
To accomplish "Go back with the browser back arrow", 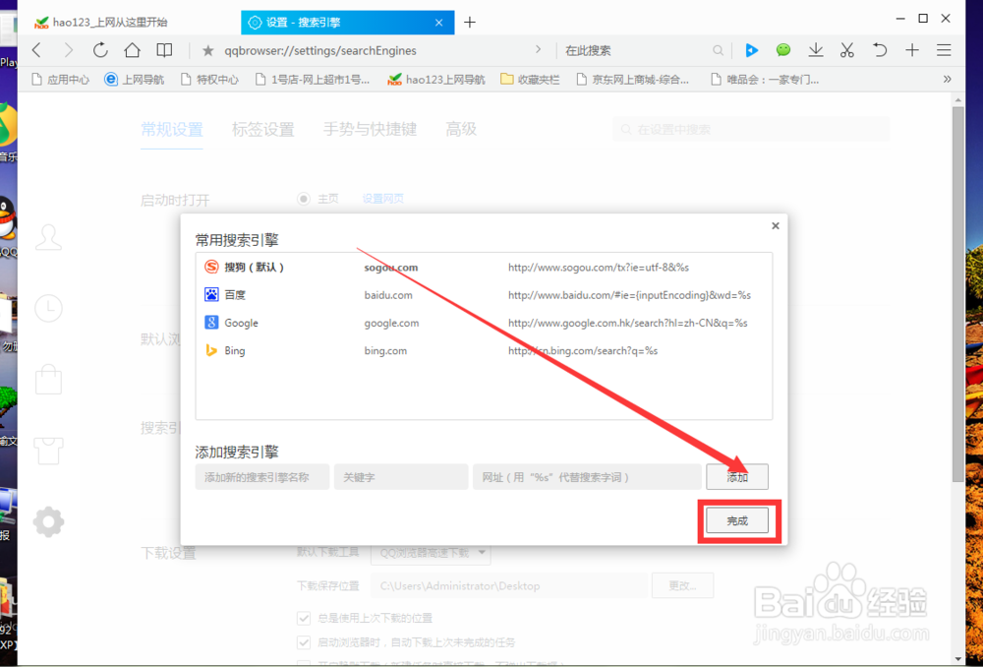I will point(36,50).
